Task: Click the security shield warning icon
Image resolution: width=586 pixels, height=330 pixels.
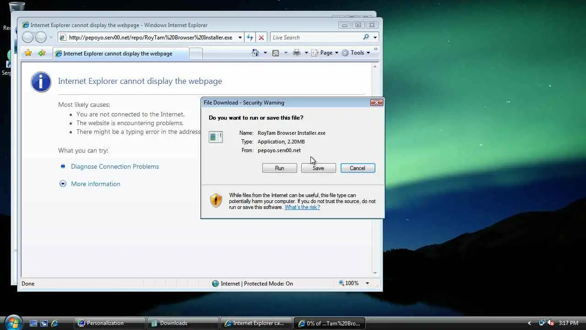Action: click(x=216, y=200)
